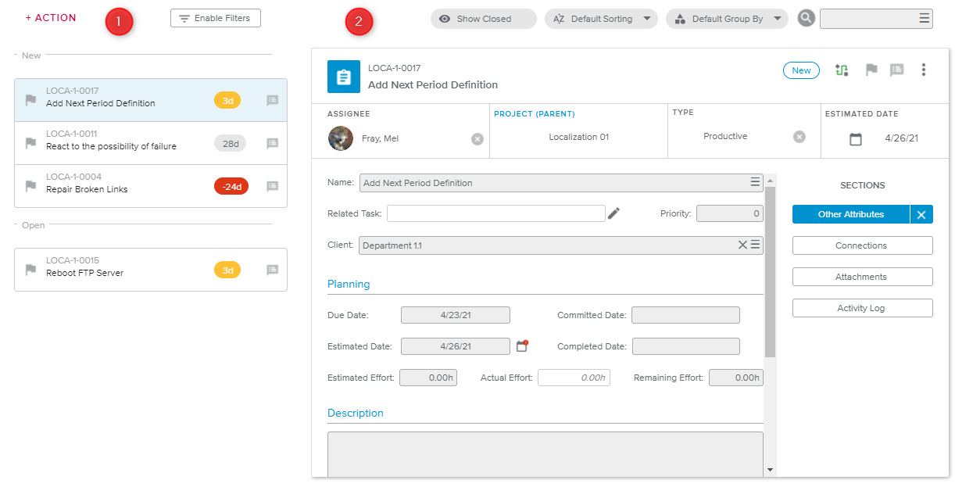Click the Actual Effort input field
955x487 pixels.
coord(574,378)
